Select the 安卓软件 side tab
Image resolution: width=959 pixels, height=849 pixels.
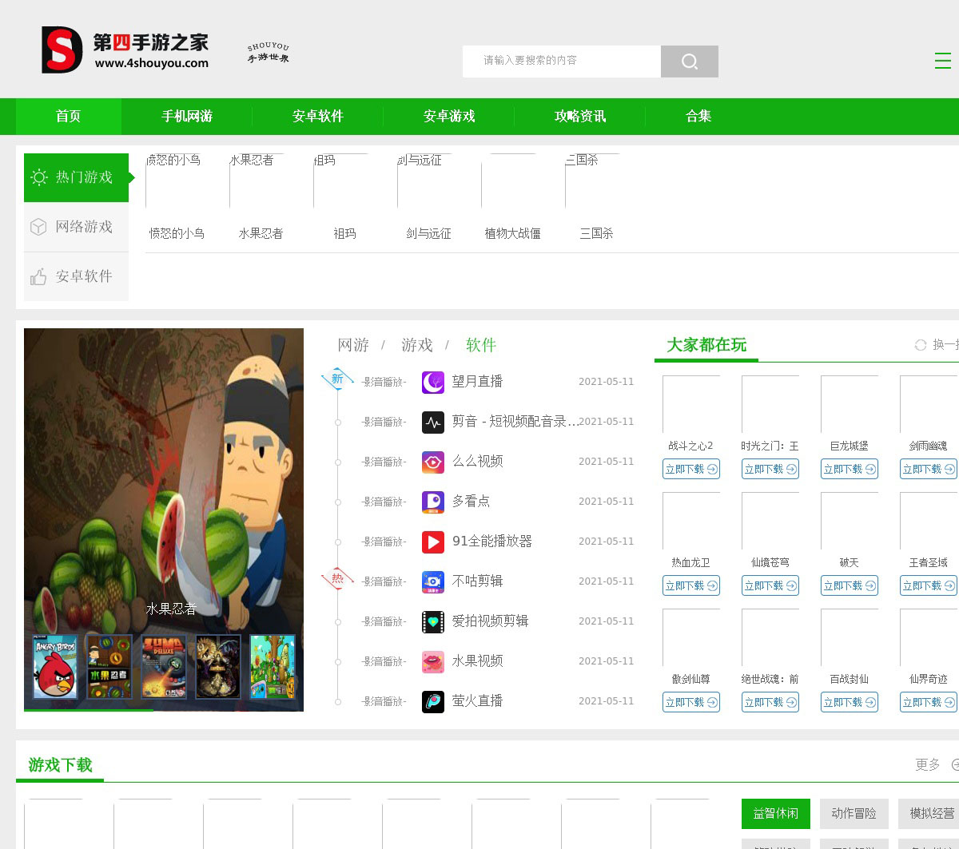77,276
